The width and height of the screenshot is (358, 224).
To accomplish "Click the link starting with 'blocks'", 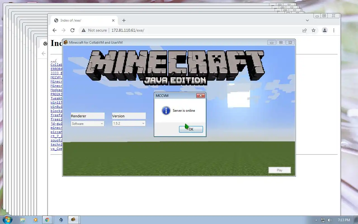I will tap(56, 111).
